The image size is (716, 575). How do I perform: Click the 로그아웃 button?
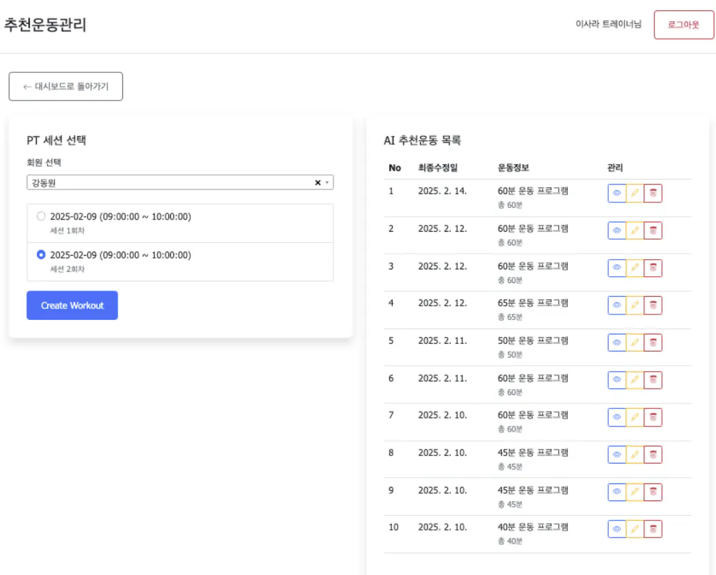coord(684,25)
